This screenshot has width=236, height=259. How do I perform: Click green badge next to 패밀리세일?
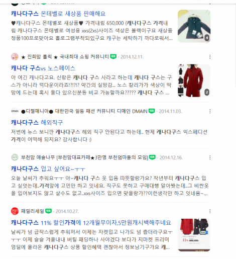(x=48, y=211)
